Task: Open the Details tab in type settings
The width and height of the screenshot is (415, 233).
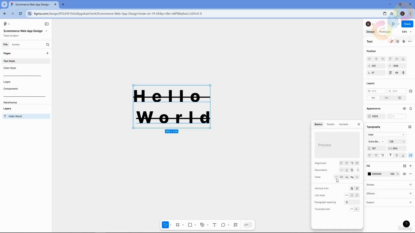Action: [x=330, y=124]
